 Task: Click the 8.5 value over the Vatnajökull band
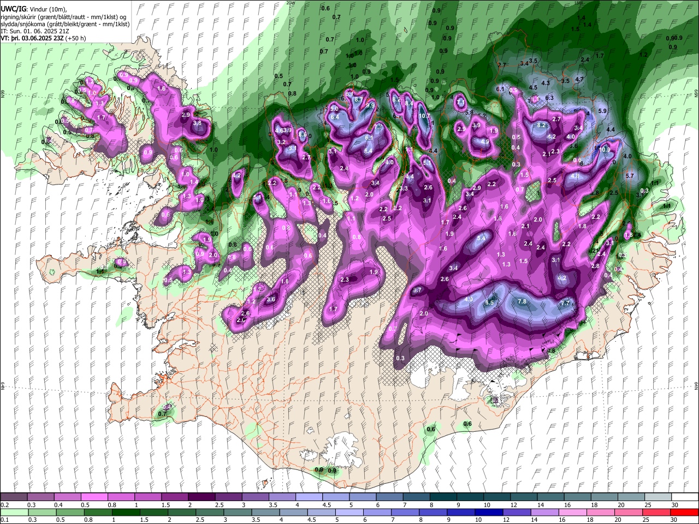(489, 302)
